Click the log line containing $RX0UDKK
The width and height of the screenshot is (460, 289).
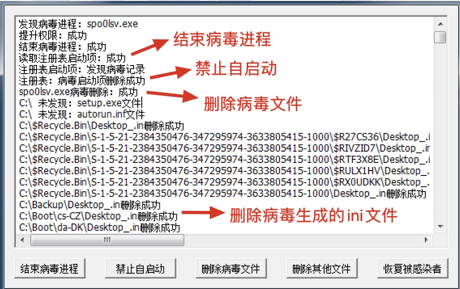click(x=225, y=182)
